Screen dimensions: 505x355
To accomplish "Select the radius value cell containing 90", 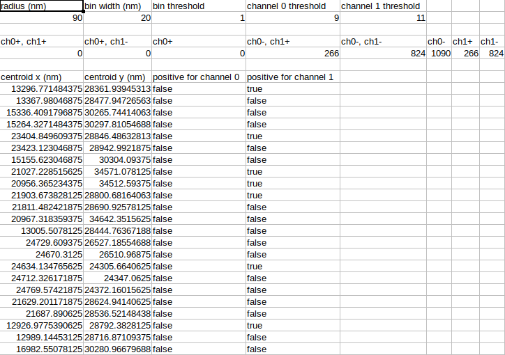I will (42, 17).
